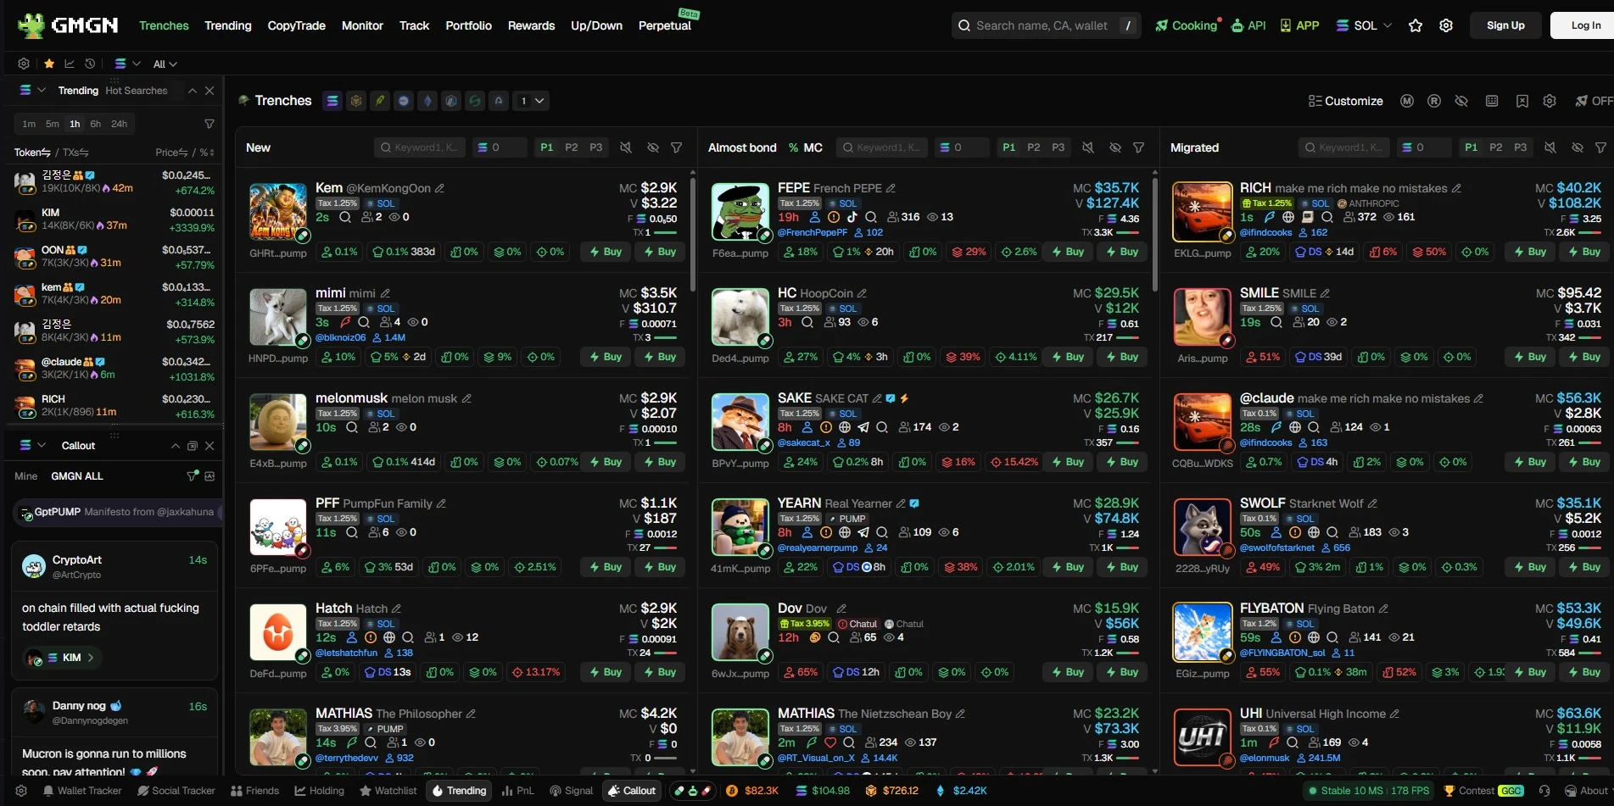
Task: Mute sound alerts for the Migrated column
Action: pyautogui.click(x=1550, y=147)
